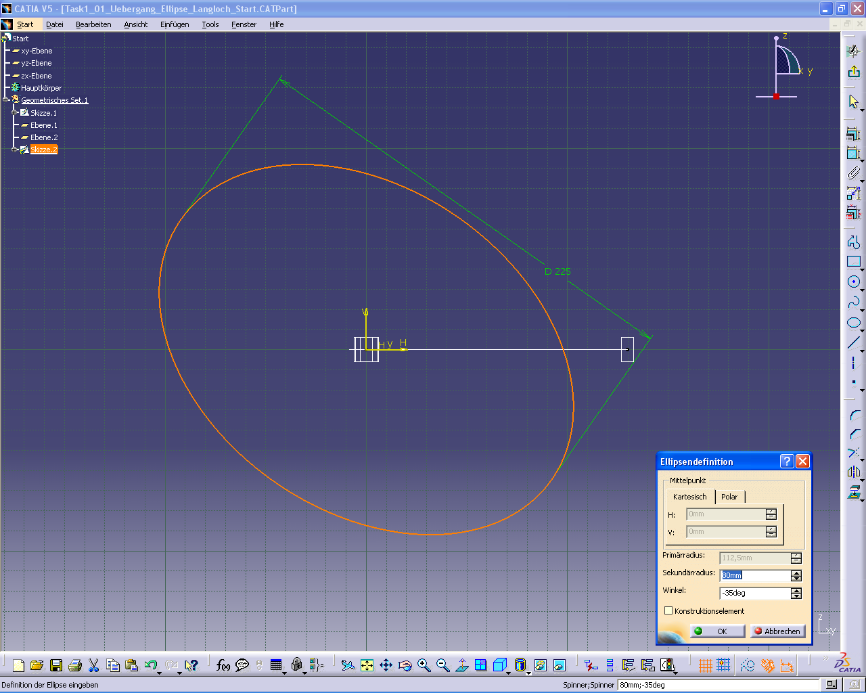866x693 pixels.
Task: Open the Einfügen menu
Action: coord(175,24)
